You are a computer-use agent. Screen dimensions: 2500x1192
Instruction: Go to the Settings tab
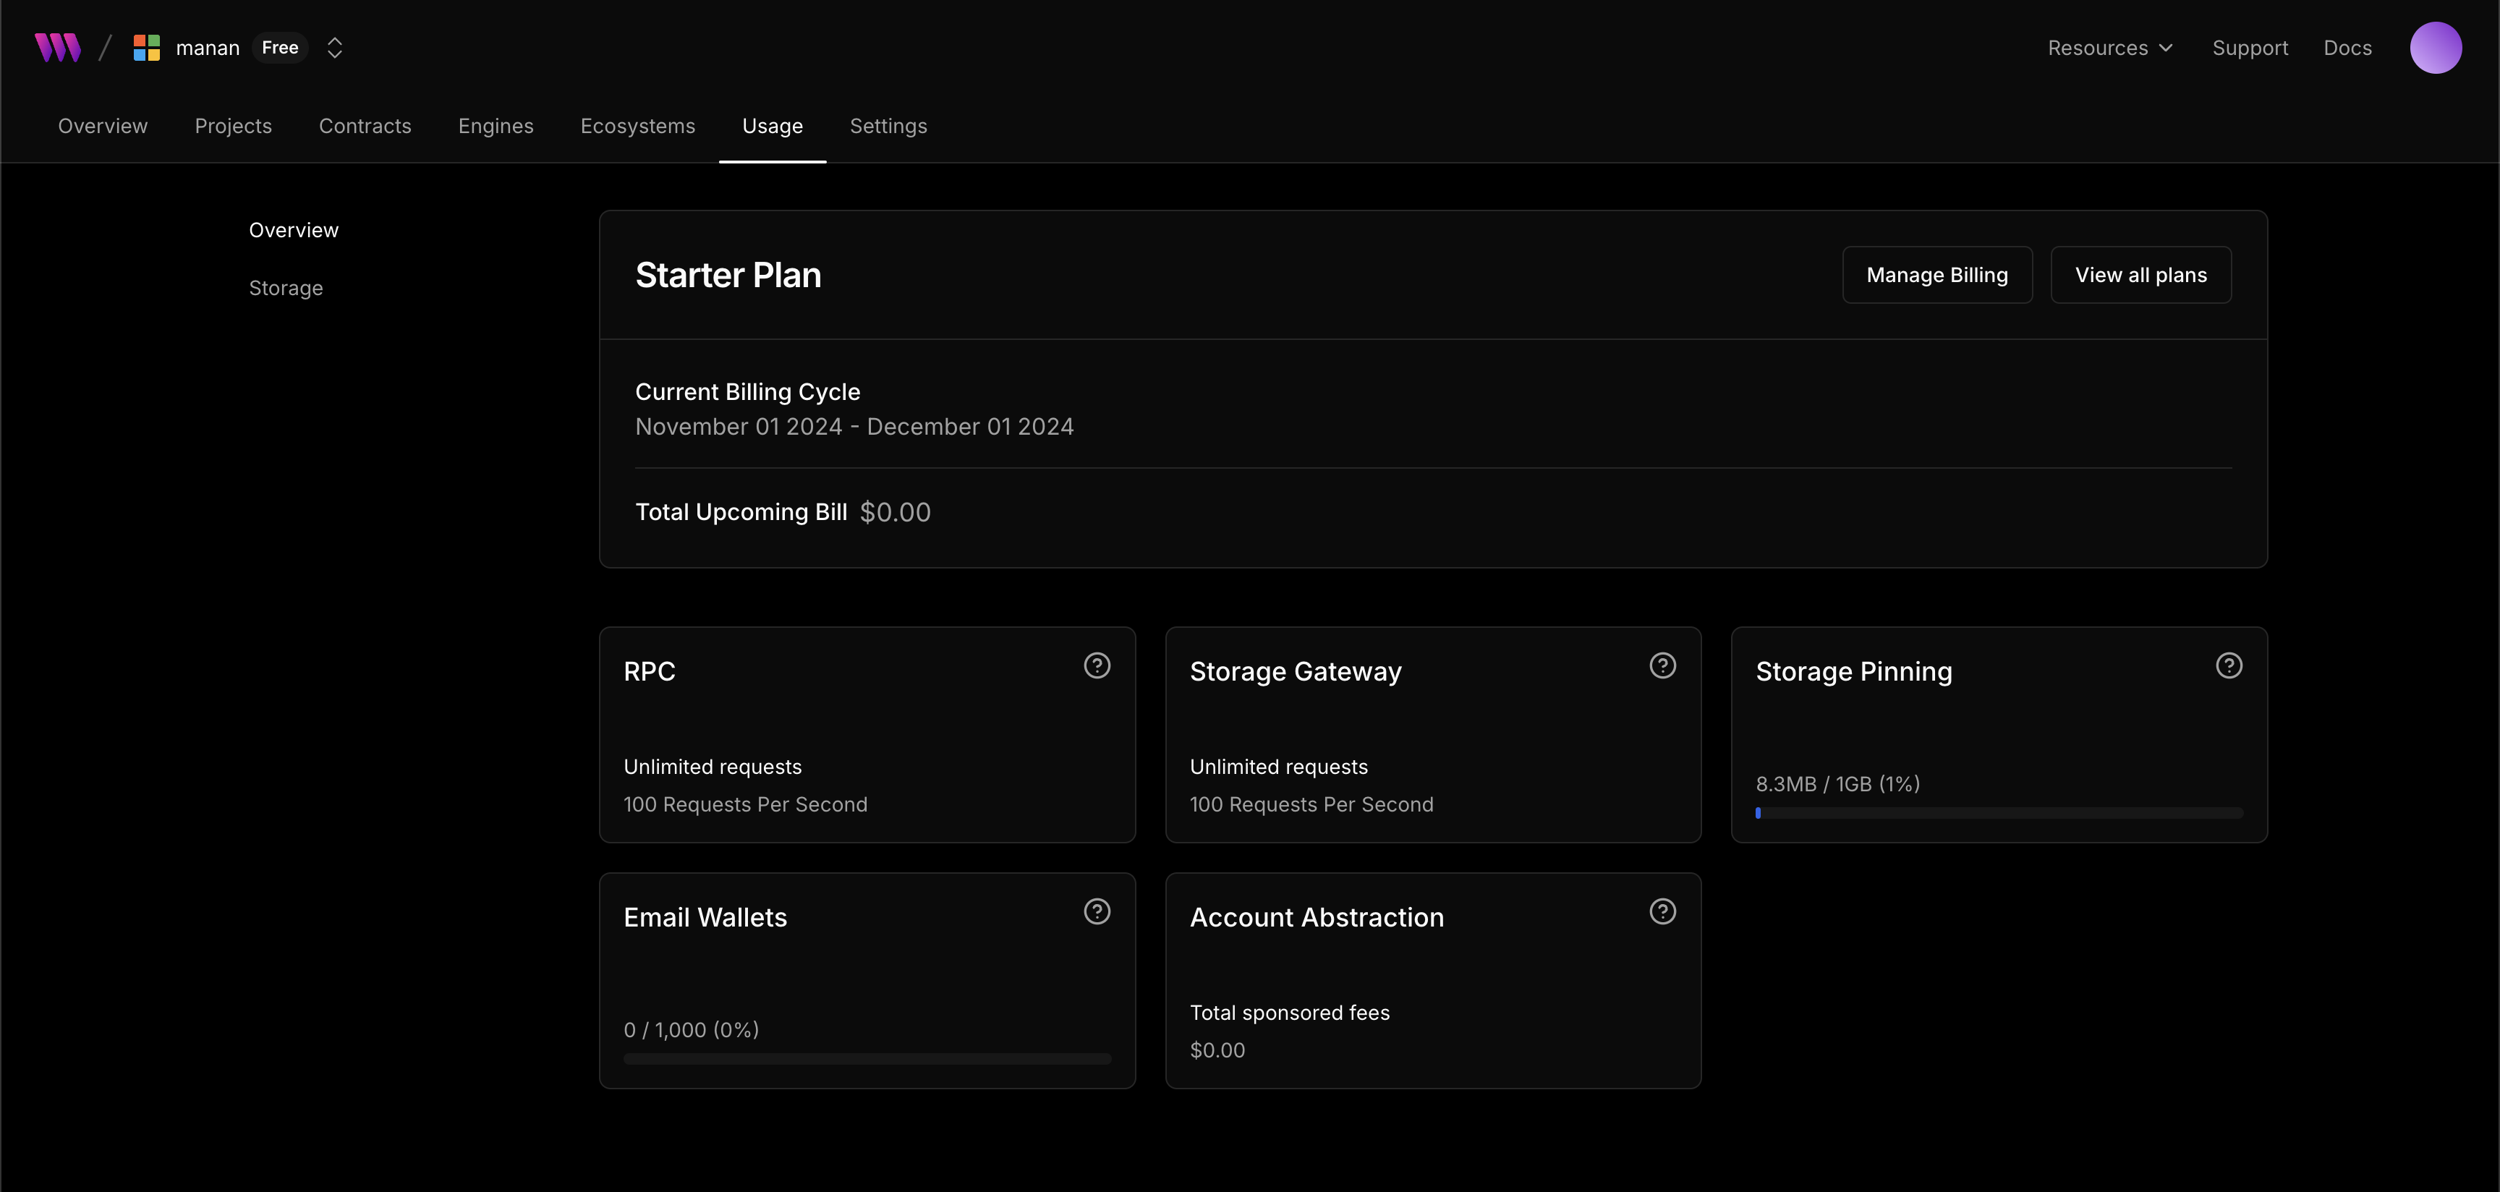888,126
